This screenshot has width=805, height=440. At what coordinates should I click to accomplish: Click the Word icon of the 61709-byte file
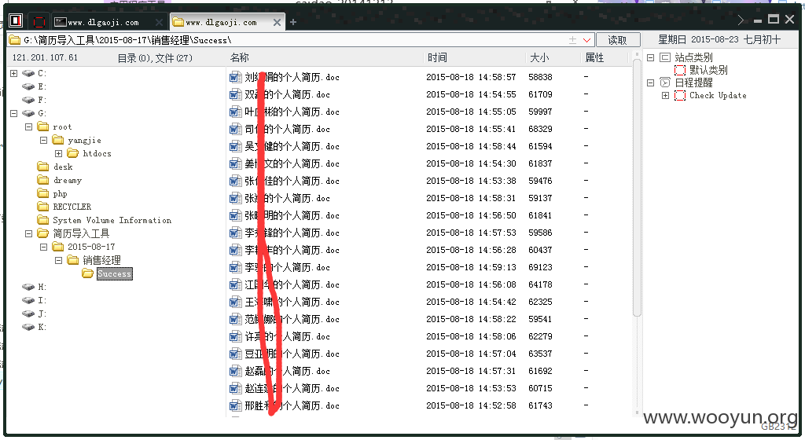[235, 94]
